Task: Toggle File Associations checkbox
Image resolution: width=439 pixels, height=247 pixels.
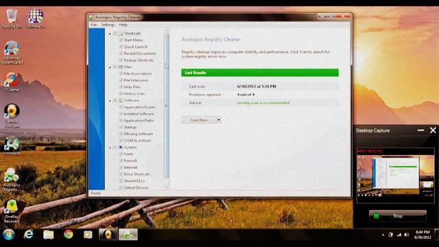Action: pos(121,73)
